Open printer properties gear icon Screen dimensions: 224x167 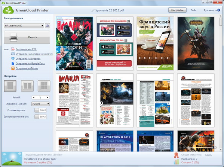pos(47,26)
